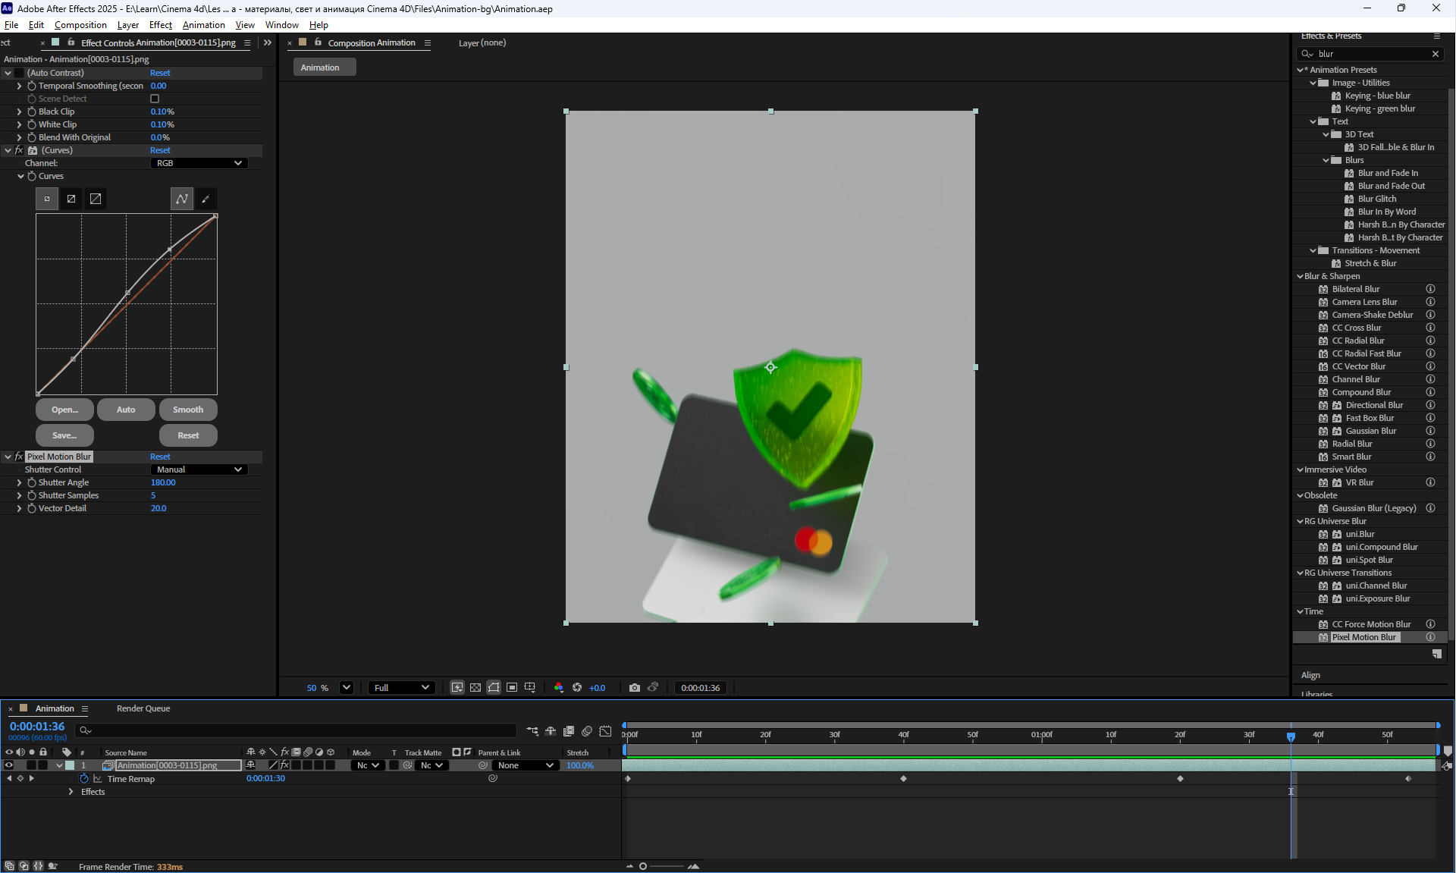
Task: Click Show Channel color management icon
Action: 558,688
